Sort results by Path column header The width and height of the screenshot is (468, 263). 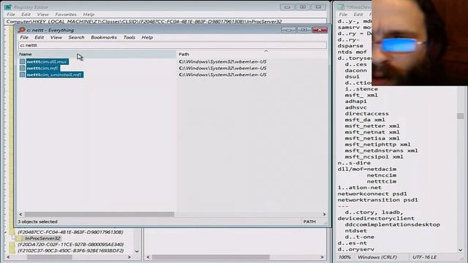pos(252,54)
